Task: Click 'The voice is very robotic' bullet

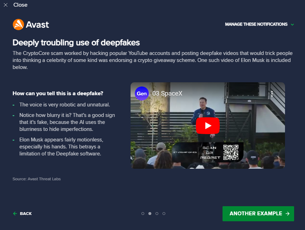Action: [65, 105]
